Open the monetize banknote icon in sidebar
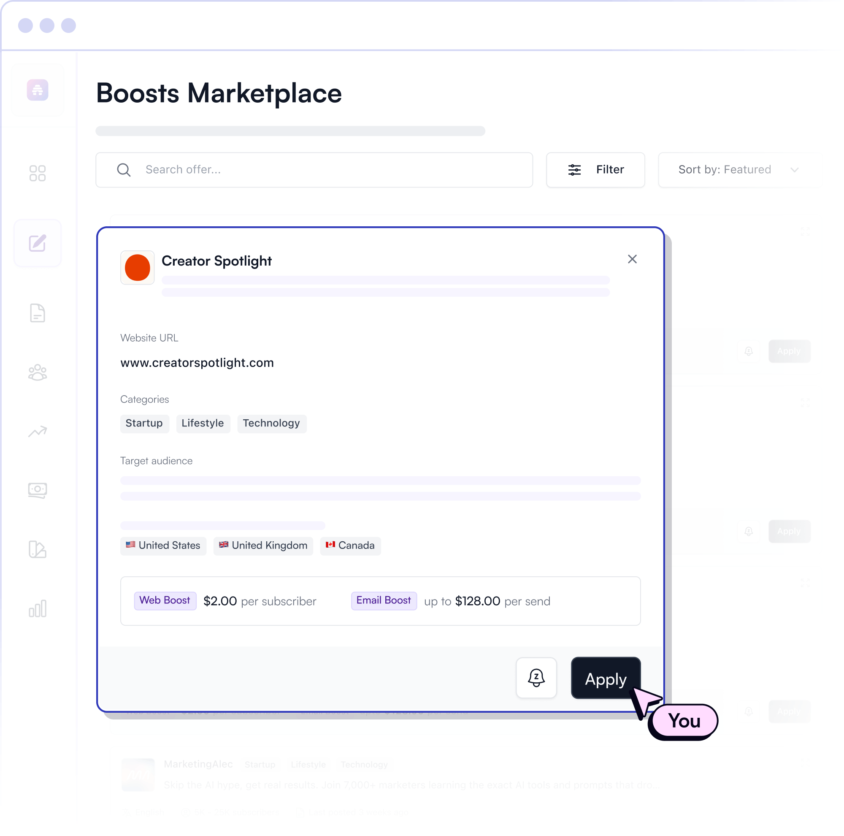 (x=38, y=491)
